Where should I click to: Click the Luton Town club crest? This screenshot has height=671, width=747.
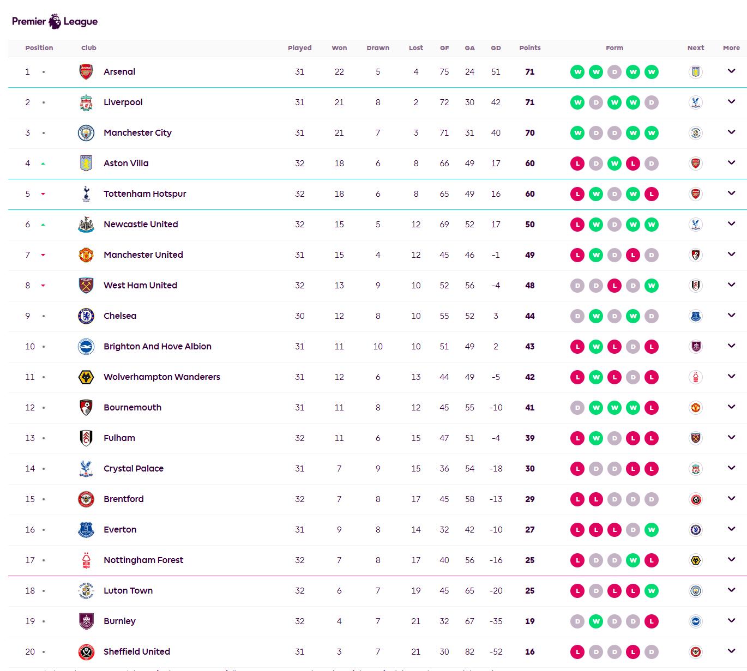[86, 591]
